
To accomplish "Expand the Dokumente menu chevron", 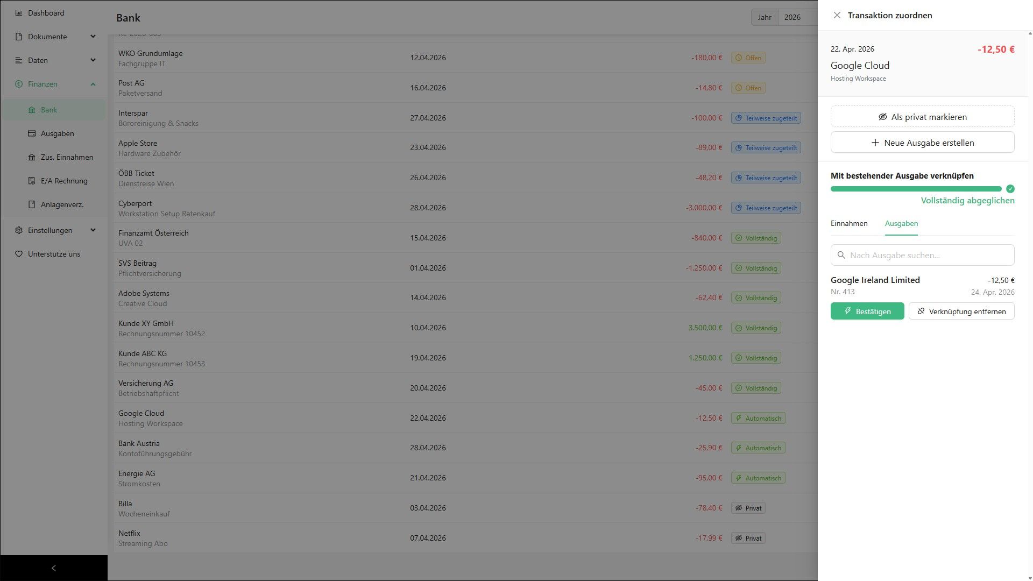I will click(x=93, y=37).
